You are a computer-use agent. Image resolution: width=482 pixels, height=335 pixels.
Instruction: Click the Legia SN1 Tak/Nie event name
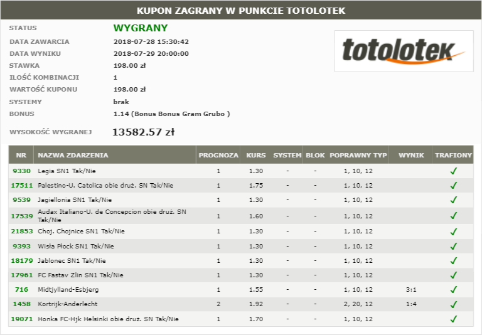pos(67,171)
